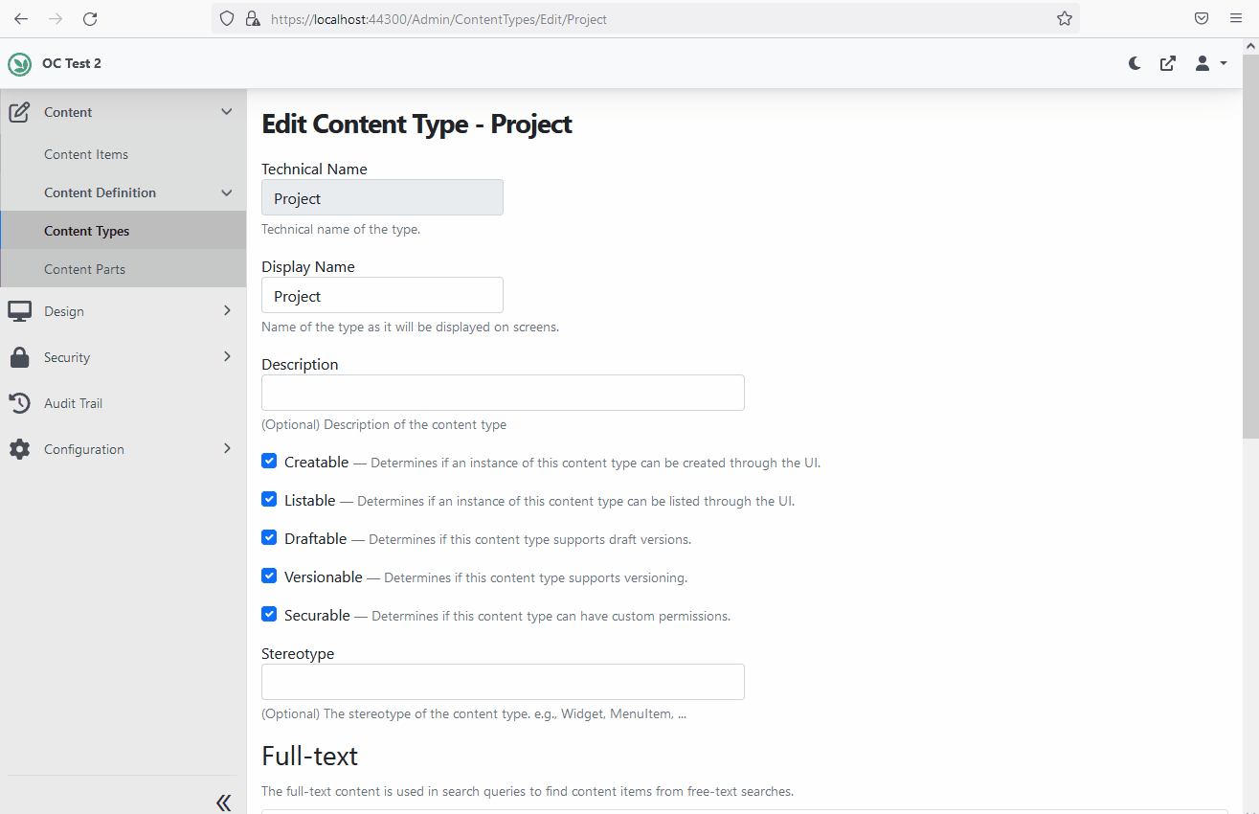Click the Configuration menu label
The height and width of the screenshot is (814, 1259).
click(x=84, y=449)
